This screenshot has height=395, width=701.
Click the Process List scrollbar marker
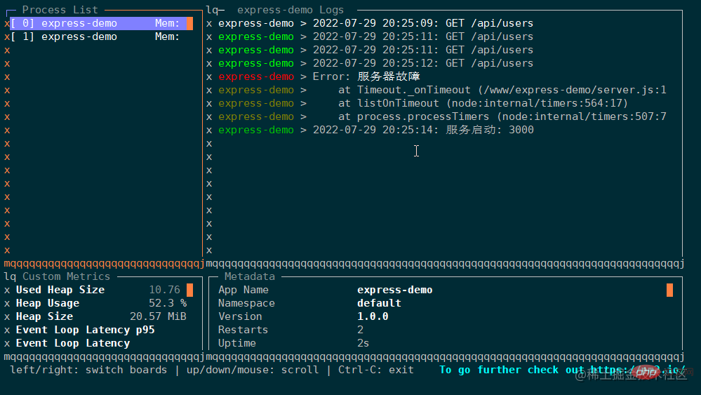click(189, 23)
